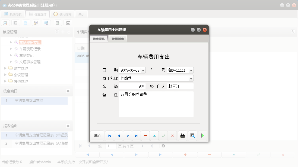Screen dimensions: 298x167
Task: Jump to the first record
Action: [109, 135]
